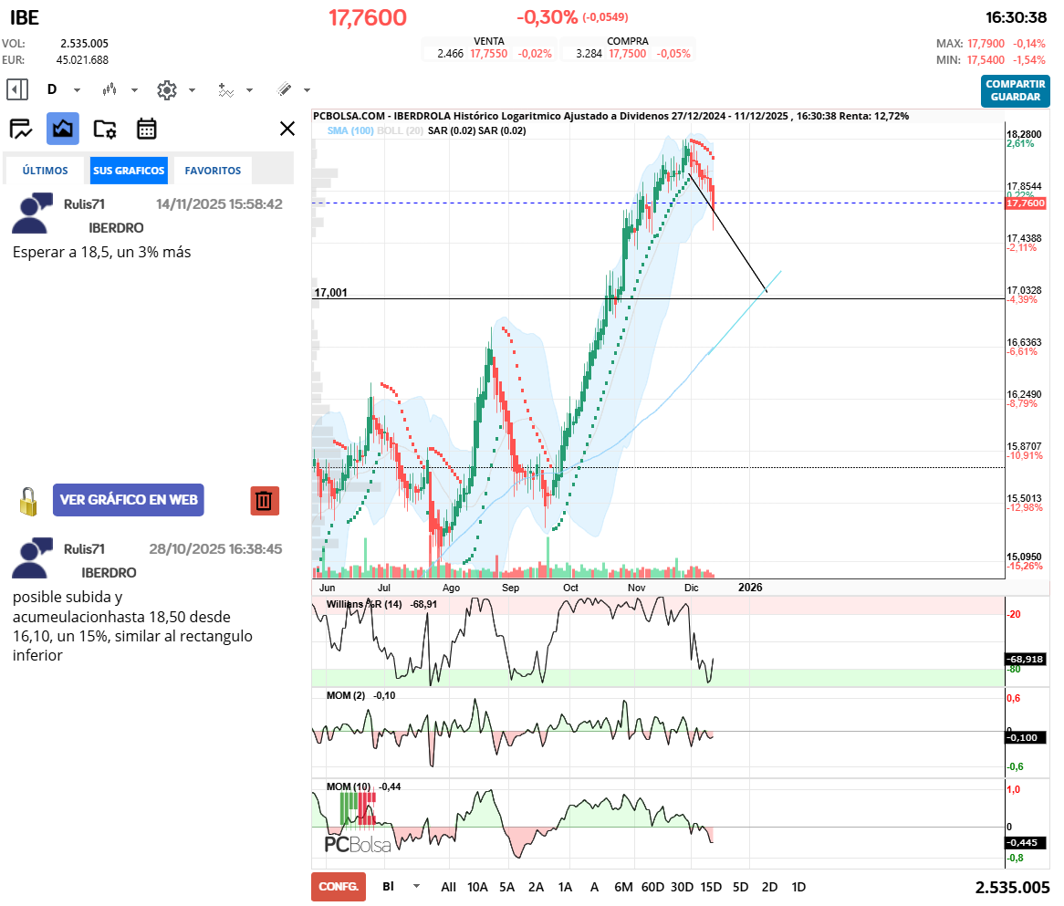This screenshot has height=906, width=1064.
Task: Delete chart with red trash icon
Action: pyautogui.click(x=265, y=500)
